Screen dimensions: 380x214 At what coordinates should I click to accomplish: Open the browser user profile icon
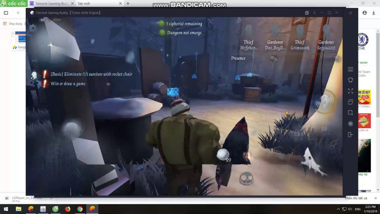tap(364, 13)
